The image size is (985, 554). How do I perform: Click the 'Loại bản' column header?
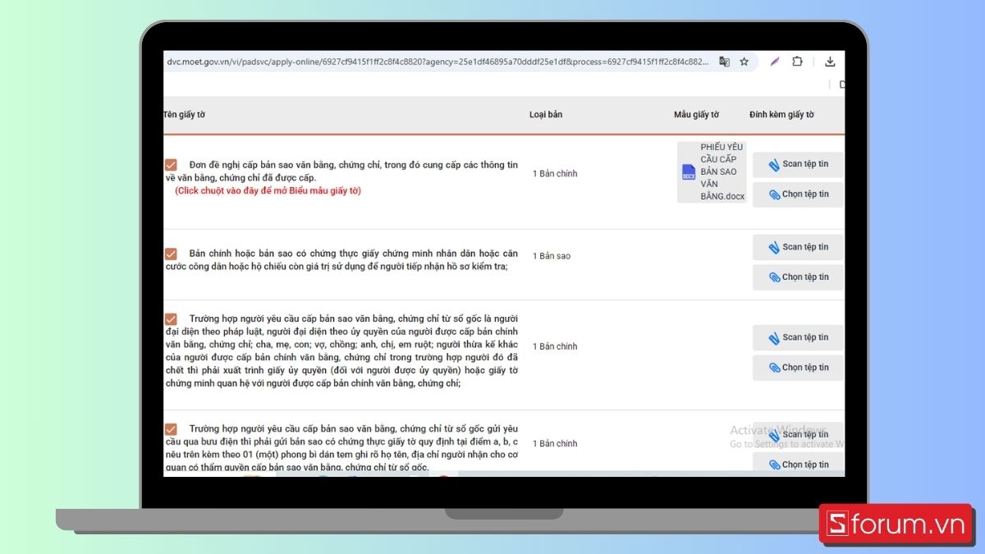(x=546, y=115)
